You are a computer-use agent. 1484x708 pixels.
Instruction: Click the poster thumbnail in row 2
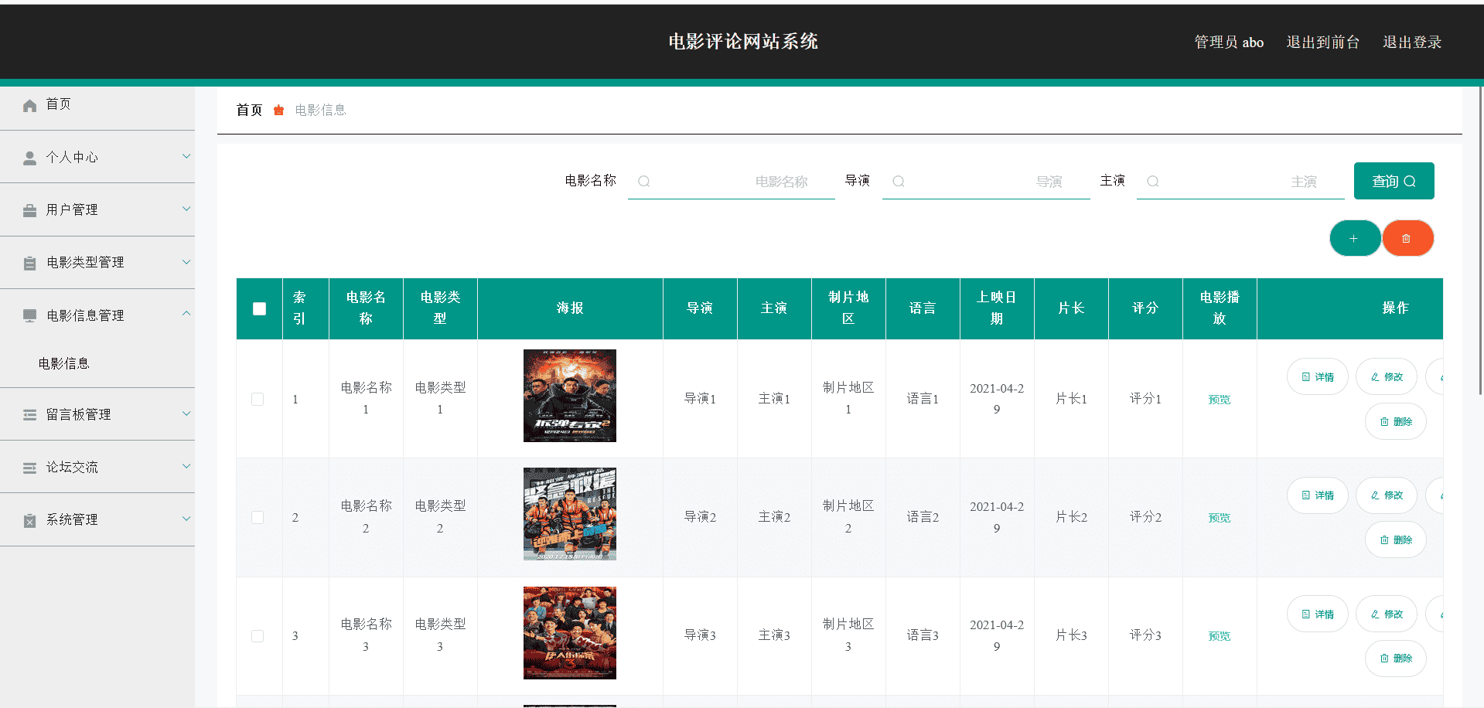[x=570, y=514]
